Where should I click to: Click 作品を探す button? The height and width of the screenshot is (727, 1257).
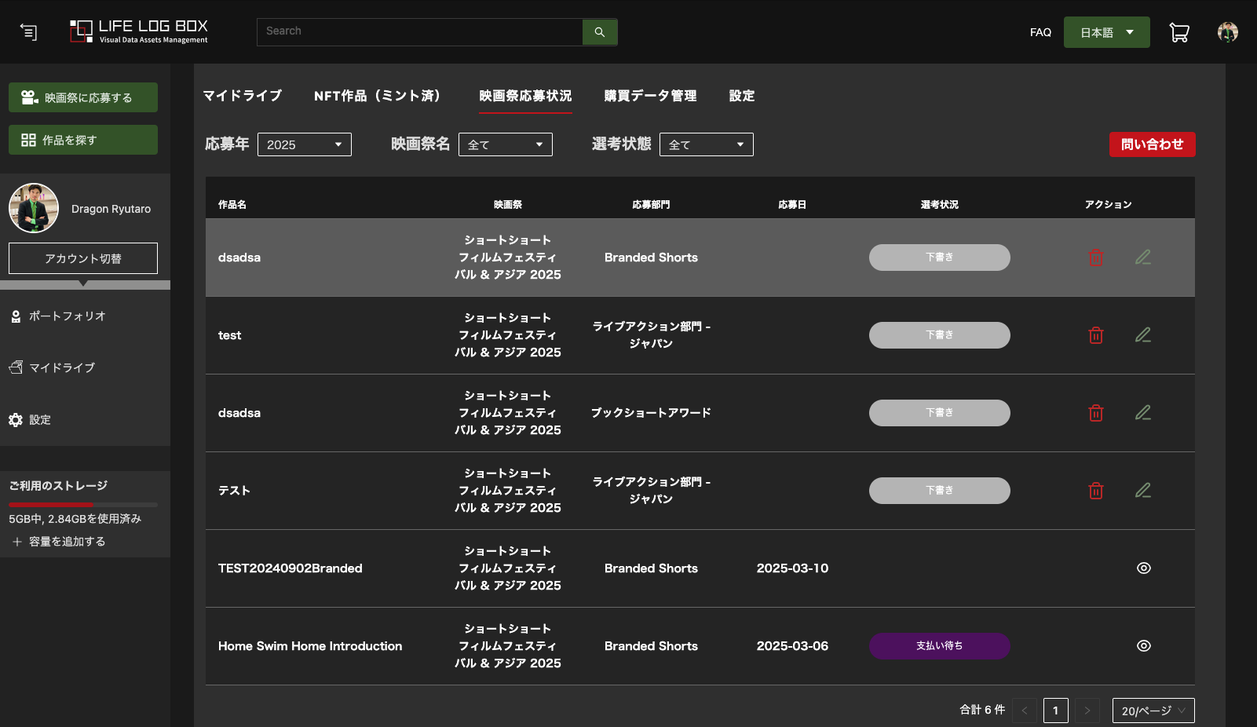pos(83,140)
